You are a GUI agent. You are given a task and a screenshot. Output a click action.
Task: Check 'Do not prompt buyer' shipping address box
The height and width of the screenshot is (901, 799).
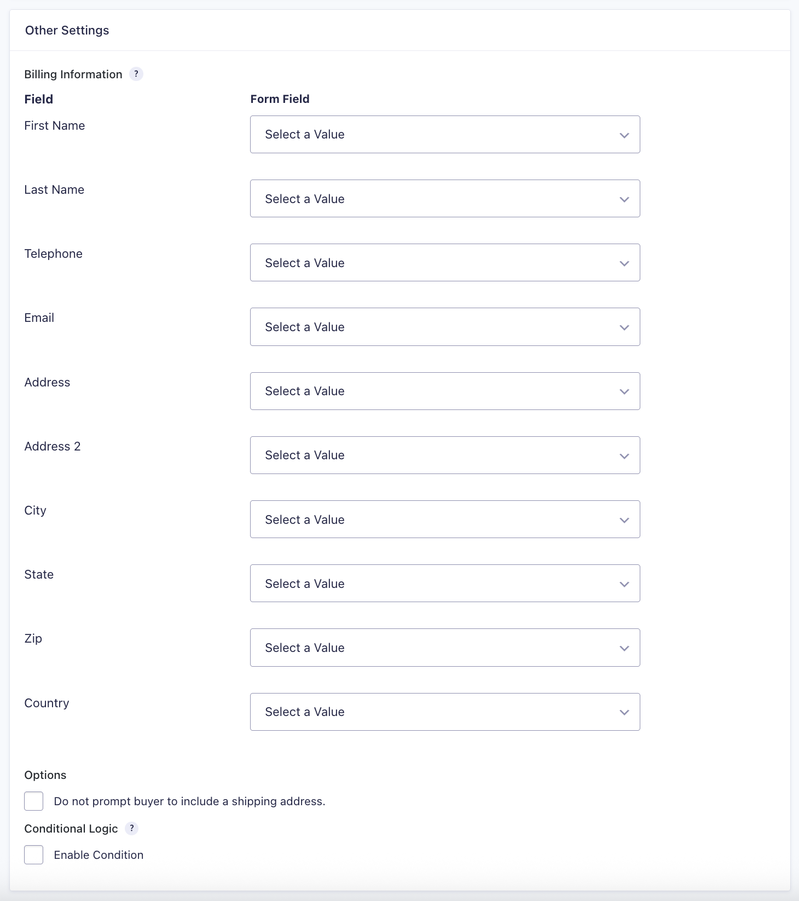(x=34, y=801)
